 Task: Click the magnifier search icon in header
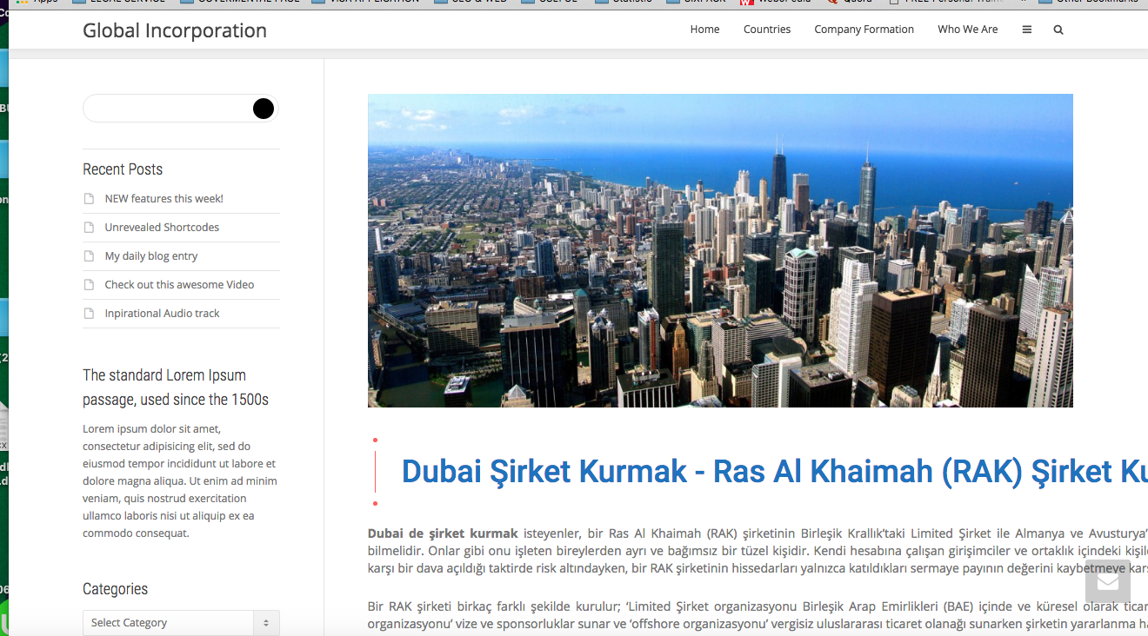click(x=1058, y=30)
